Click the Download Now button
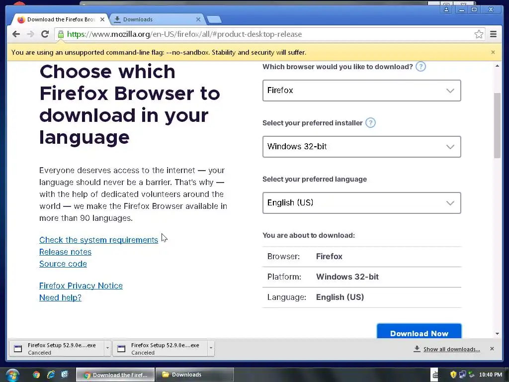Screen dimensions: 509x382 tap(419, 331)
